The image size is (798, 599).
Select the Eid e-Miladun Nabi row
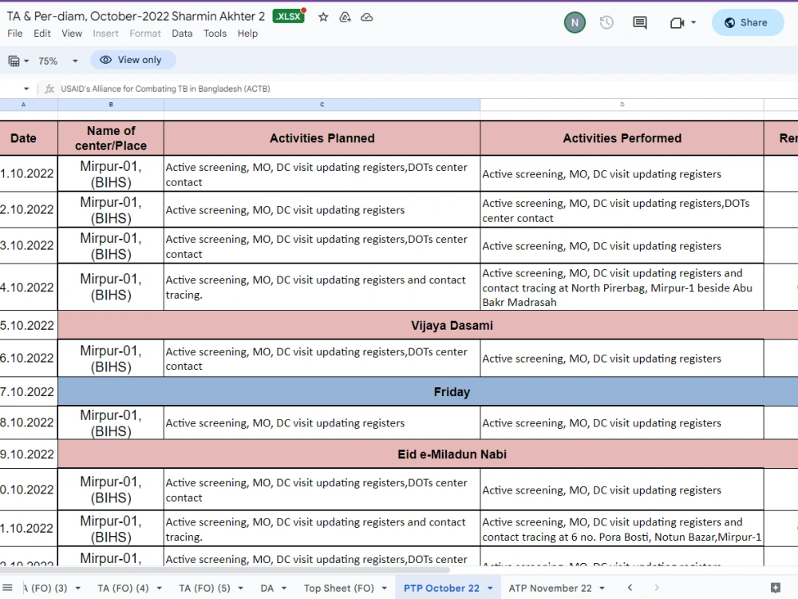pos(428,454)
